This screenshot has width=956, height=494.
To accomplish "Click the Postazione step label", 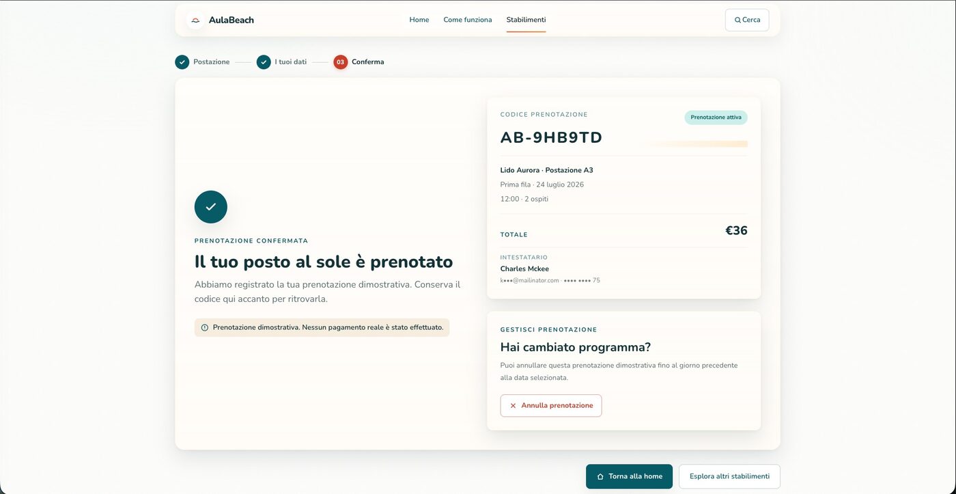I will tap(212, 62).
